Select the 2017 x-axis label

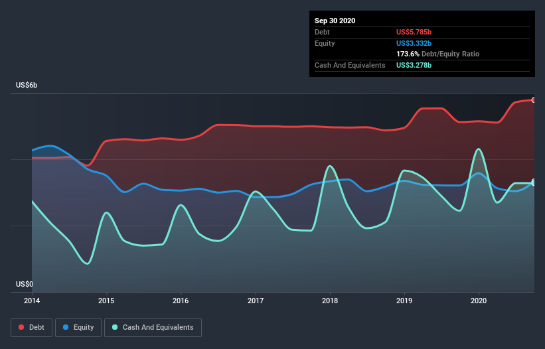(256, 301)
